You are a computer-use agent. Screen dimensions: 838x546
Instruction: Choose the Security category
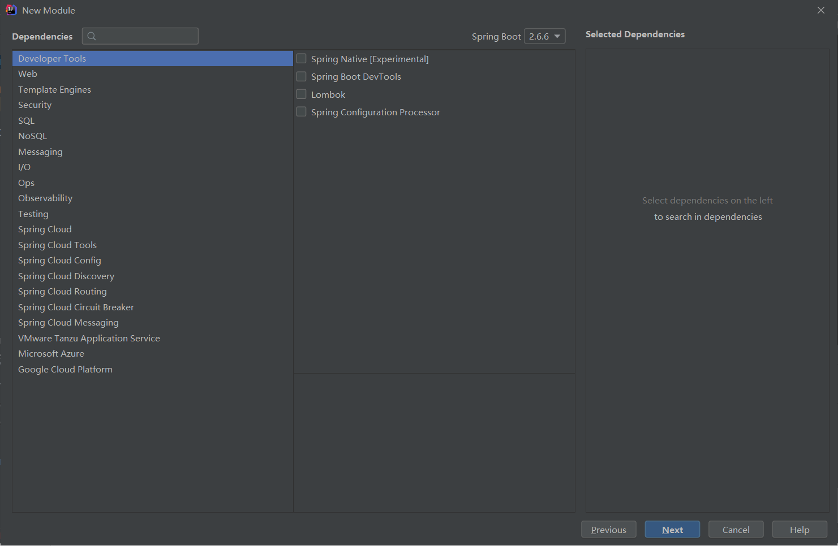153,105
